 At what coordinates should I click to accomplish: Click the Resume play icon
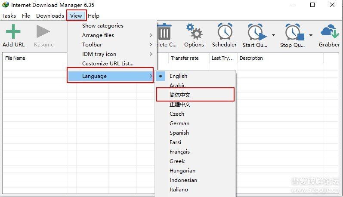coord(43,32)
